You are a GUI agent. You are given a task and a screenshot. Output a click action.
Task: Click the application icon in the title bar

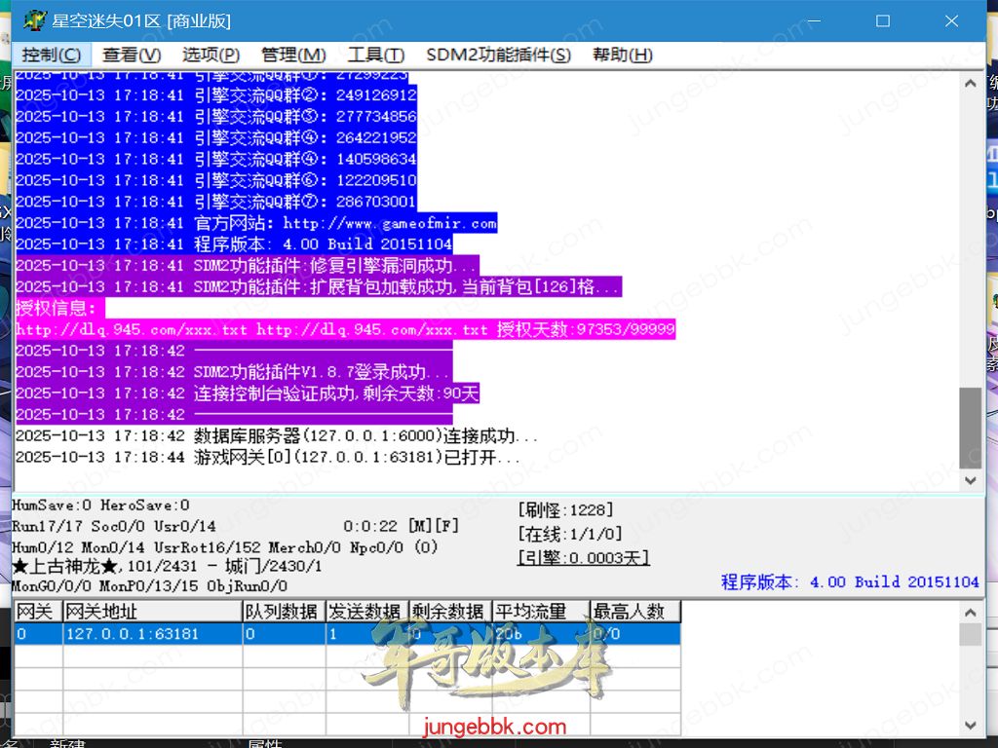(34, 20)
